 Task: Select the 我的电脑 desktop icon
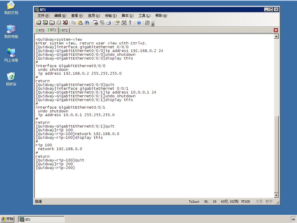click(11, 31)
